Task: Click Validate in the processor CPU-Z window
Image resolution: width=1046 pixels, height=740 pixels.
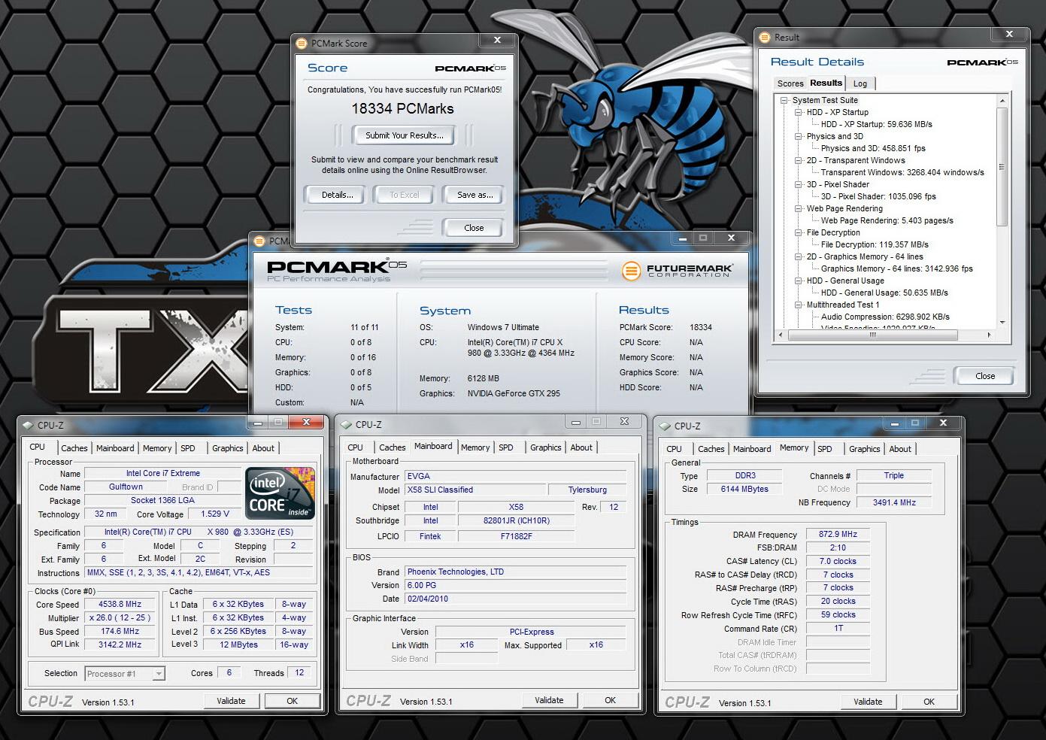Action: pyautogui.click(x=231, y=701)
